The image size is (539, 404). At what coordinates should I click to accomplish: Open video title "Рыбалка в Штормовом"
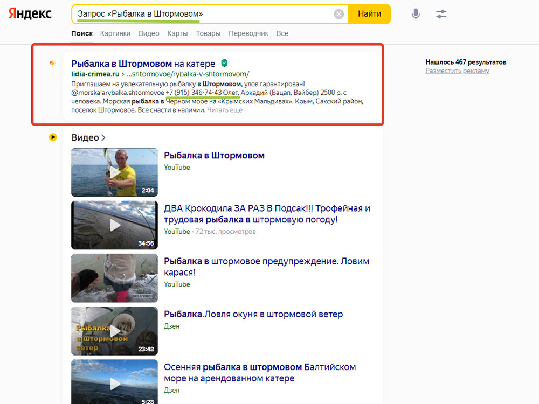click(x=214, y=156)
